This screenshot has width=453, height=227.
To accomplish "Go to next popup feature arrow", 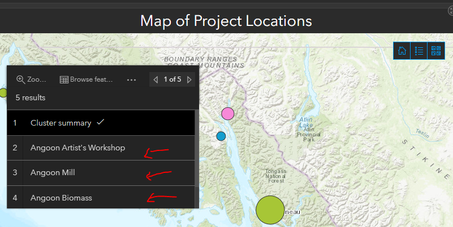I will point(189,79).
